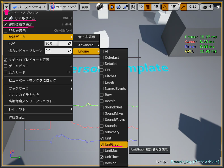Click 全て非表示 to hide all stats

coord(86,37)
